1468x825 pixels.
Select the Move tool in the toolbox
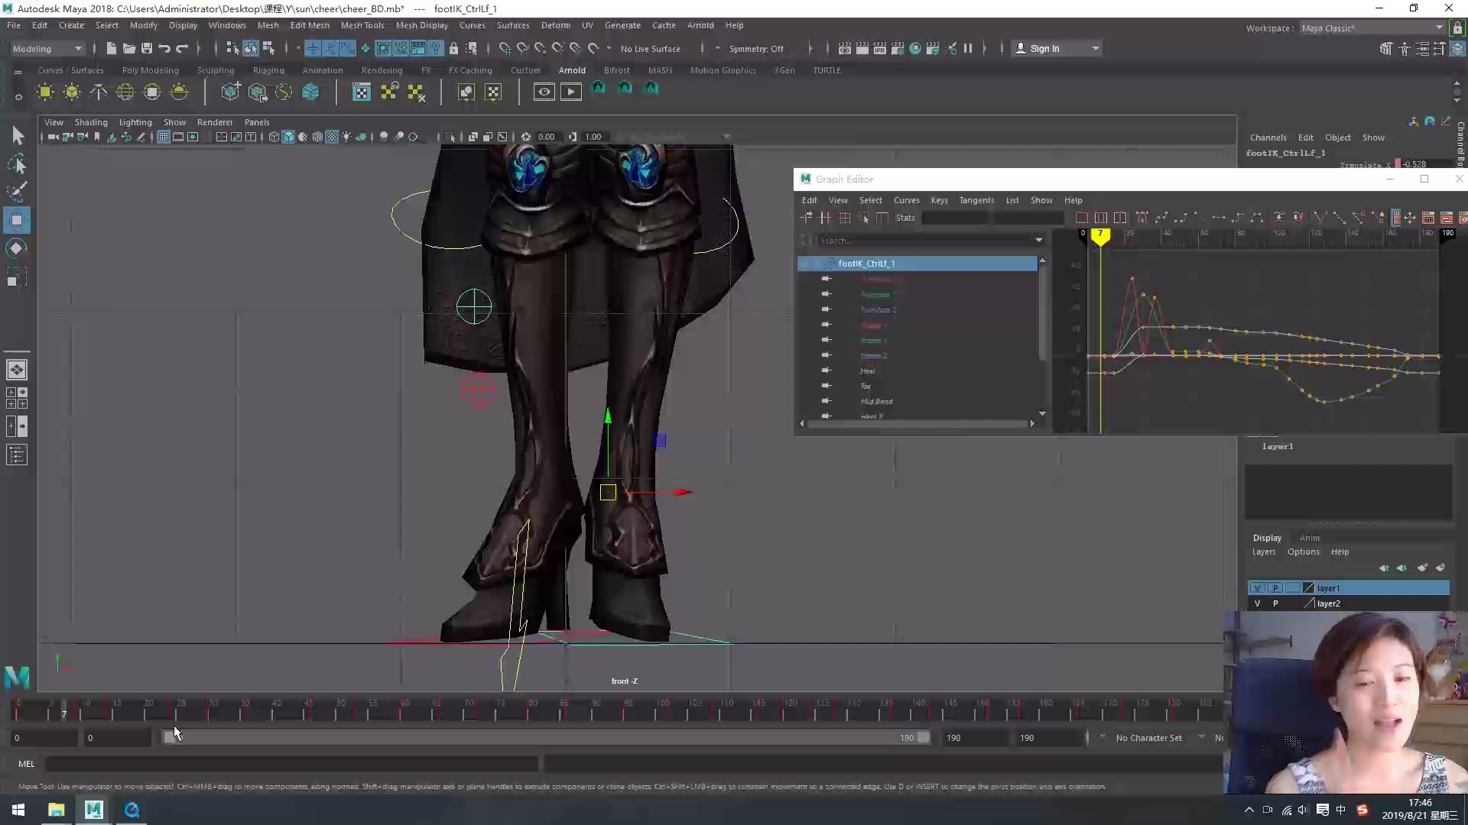[x=17, y=220]
